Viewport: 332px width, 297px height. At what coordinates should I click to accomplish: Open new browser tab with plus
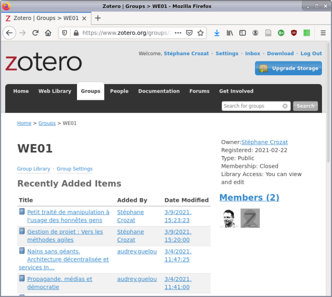97,18
